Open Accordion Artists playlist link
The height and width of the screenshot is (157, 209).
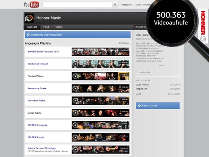(x=36, y=101)
